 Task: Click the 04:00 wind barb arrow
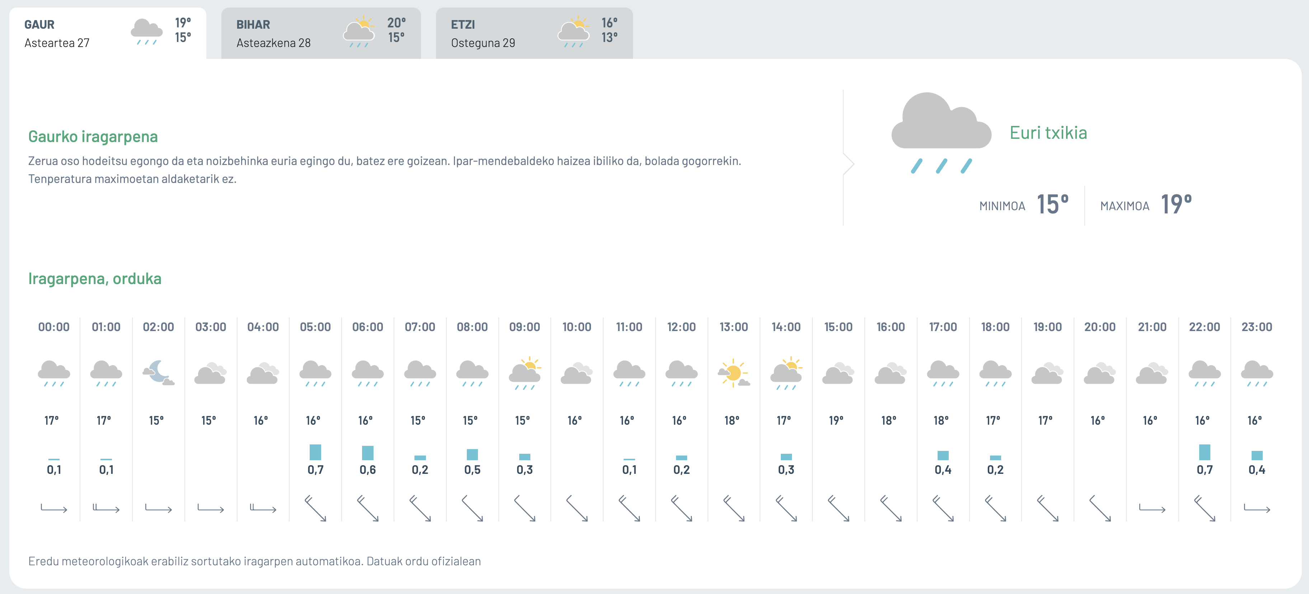click(x=263, y=508)
